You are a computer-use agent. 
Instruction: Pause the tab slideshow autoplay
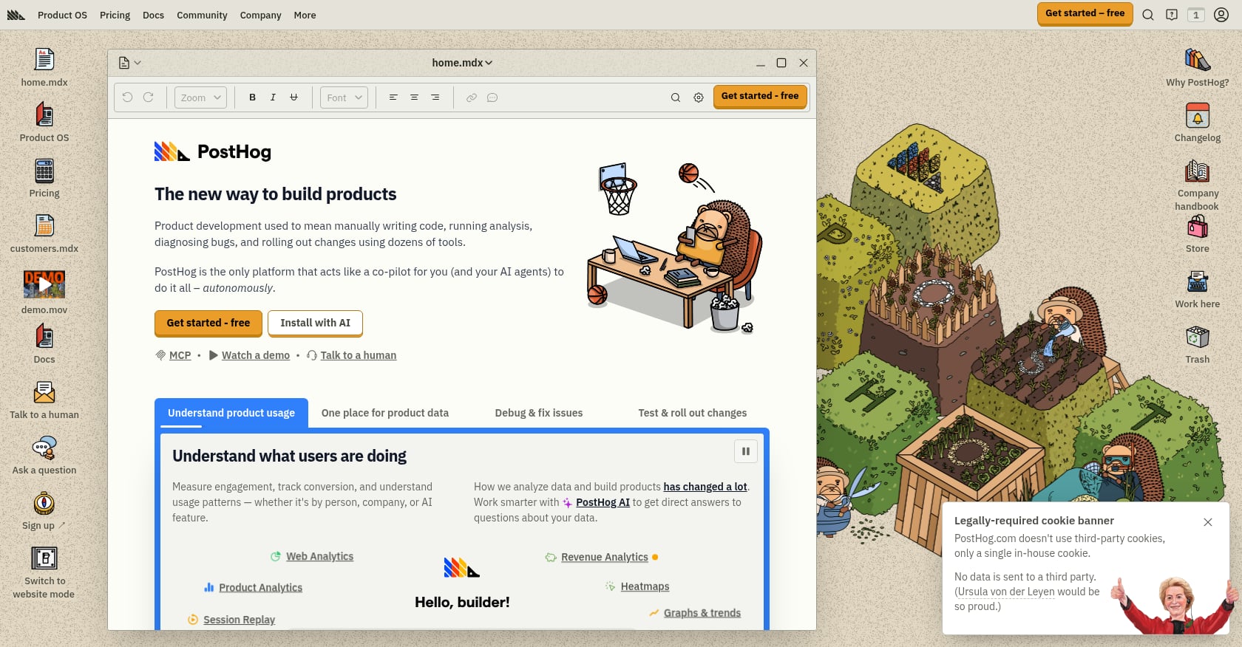coord(745,451)
